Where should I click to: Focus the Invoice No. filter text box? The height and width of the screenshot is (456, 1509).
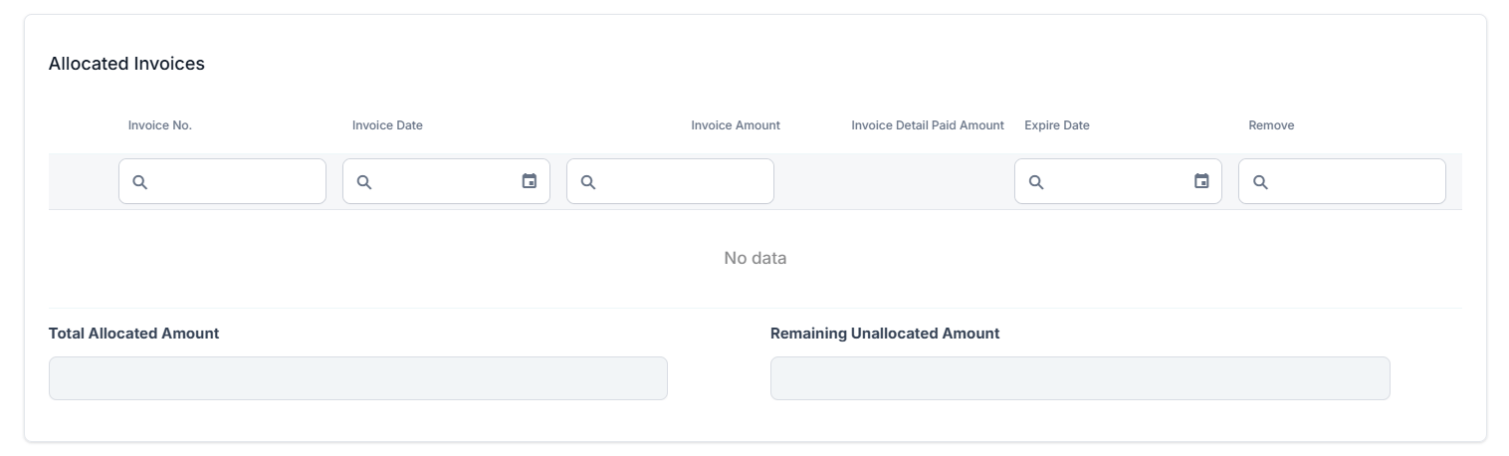tap(235, 182)
